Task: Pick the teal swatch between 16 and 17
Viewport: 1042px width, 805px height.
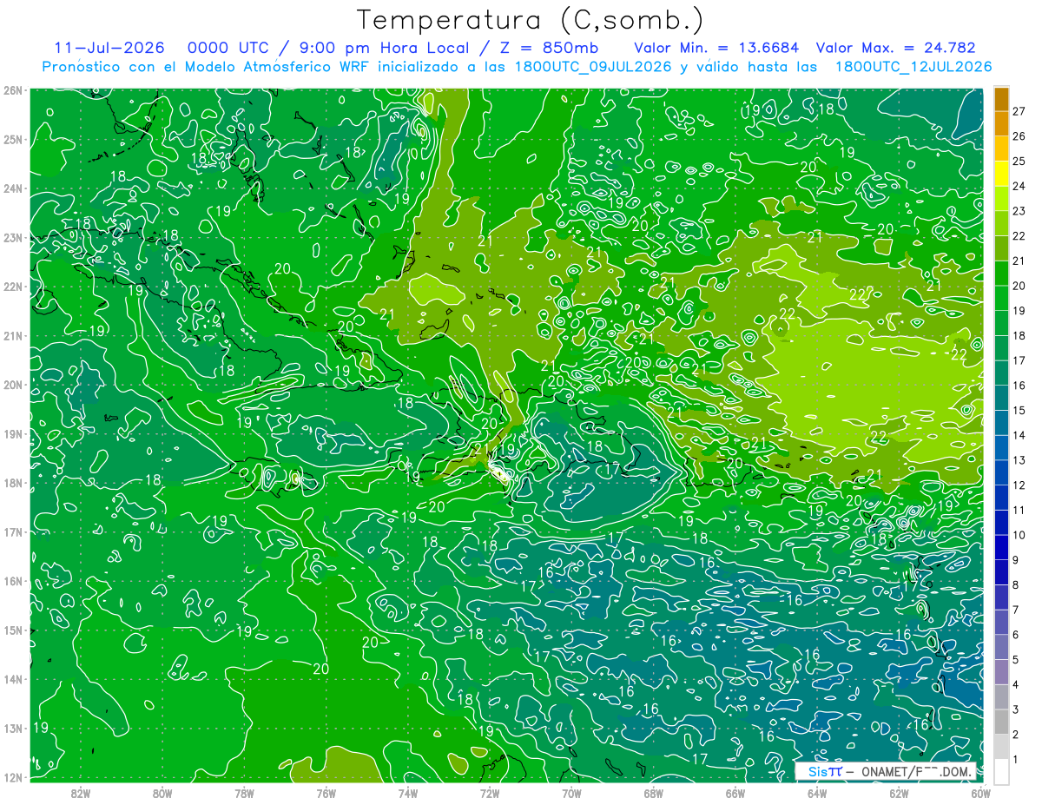Action: click(x=1001, y=373)
